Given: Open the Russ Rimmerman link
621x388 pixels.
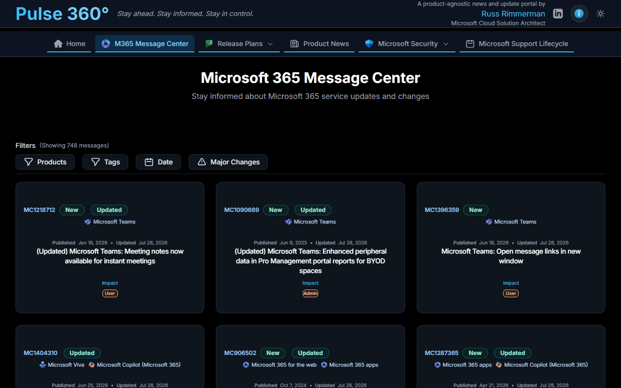Looking at the screenshot, I should click(x=513, y=14).
